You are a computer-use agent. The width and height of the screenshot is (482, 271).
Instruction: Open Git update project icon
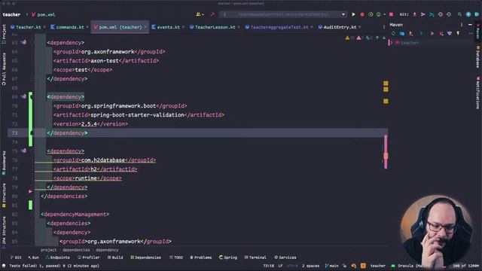coord(414,14)
